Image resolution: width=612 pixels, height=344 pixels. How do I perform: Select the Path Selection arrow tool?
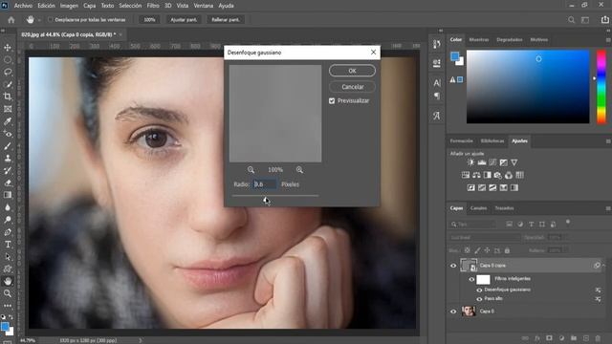pyautogui.click(x=8, y=257)
